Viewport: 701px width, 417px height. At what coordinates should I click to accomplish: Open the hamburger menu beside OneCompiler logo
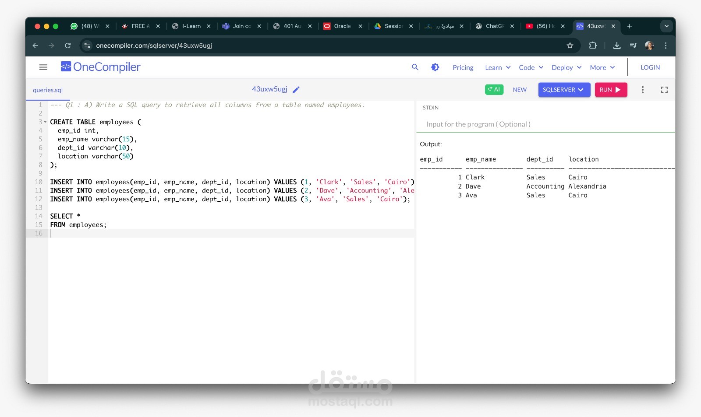43,67
